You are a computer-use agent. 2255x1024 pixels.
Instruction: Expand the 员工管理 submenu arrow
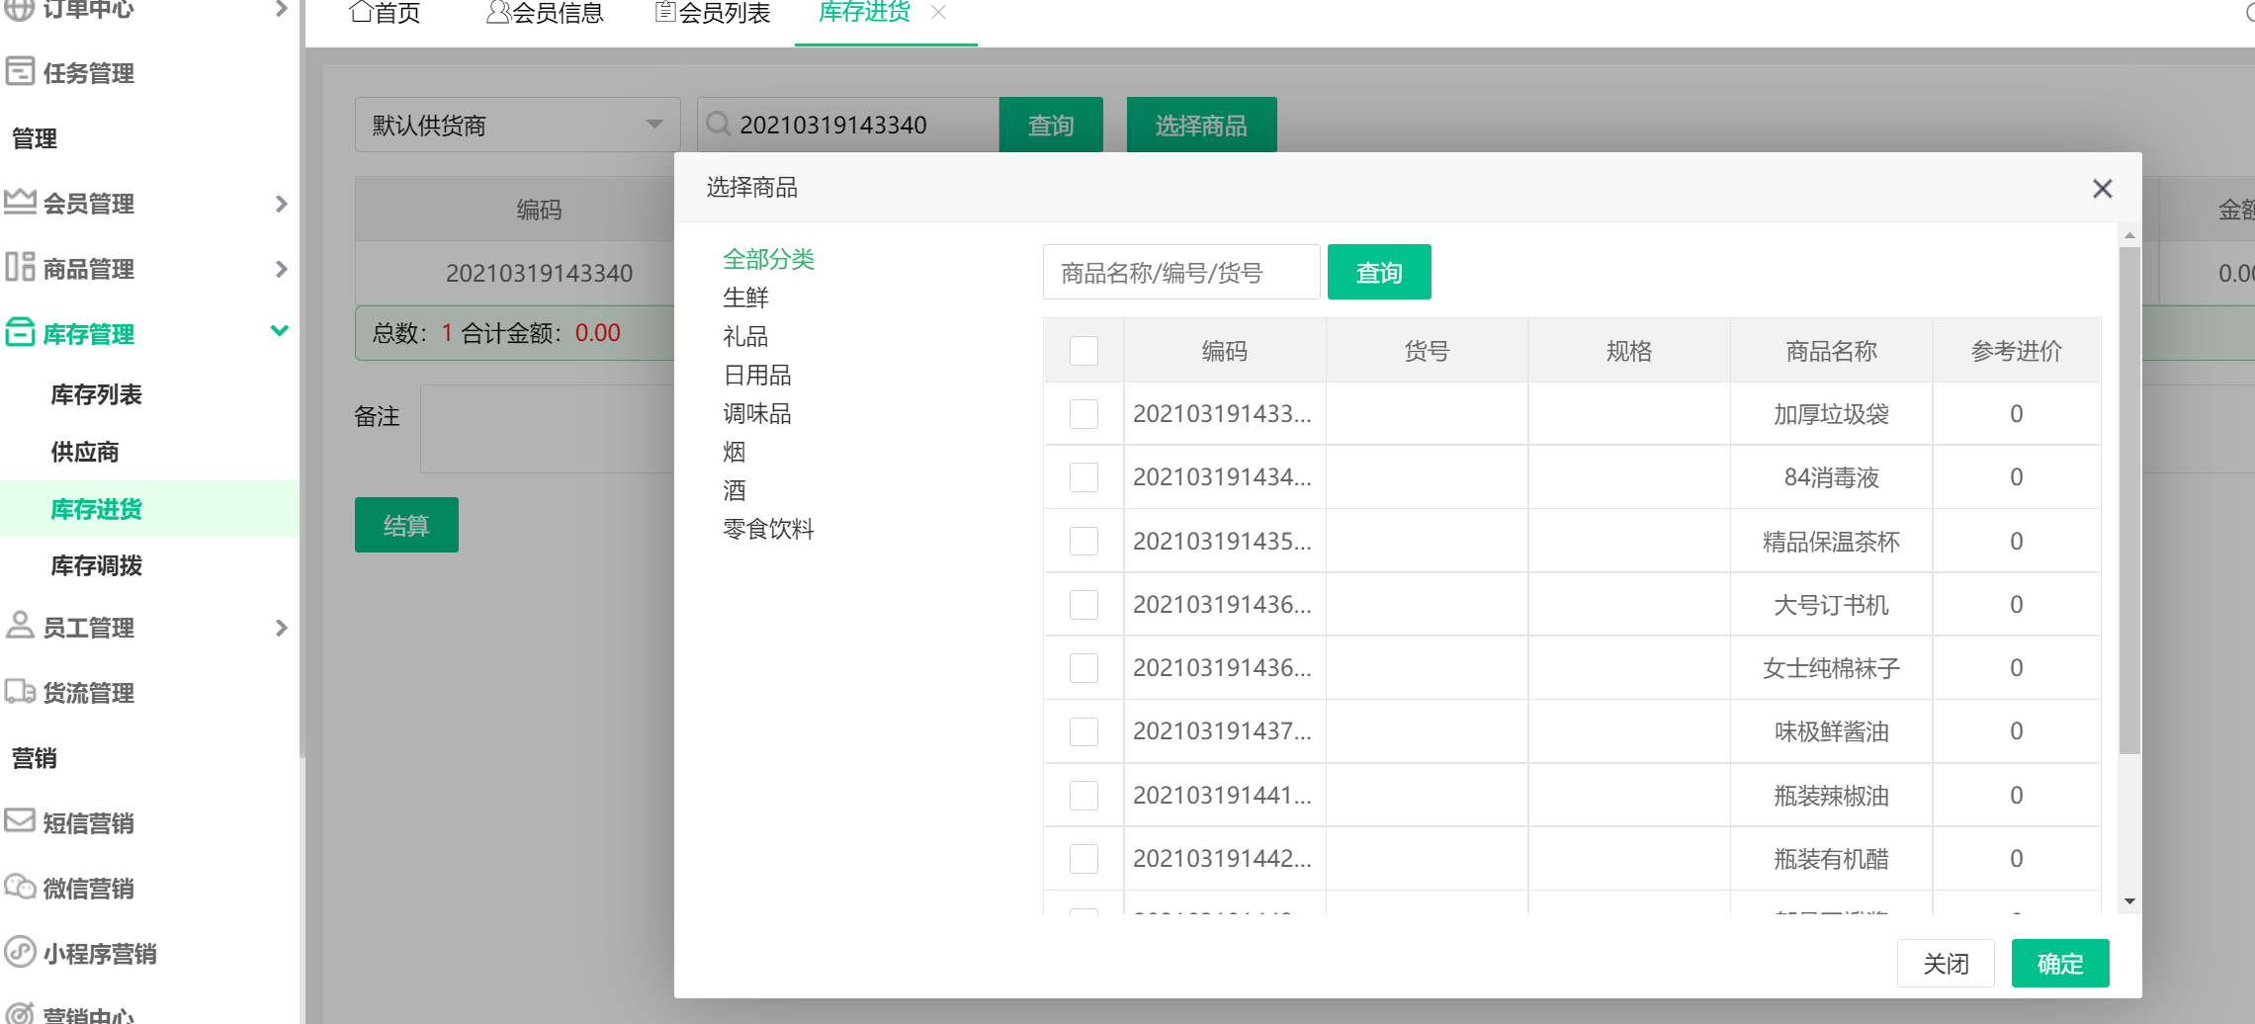281,628
